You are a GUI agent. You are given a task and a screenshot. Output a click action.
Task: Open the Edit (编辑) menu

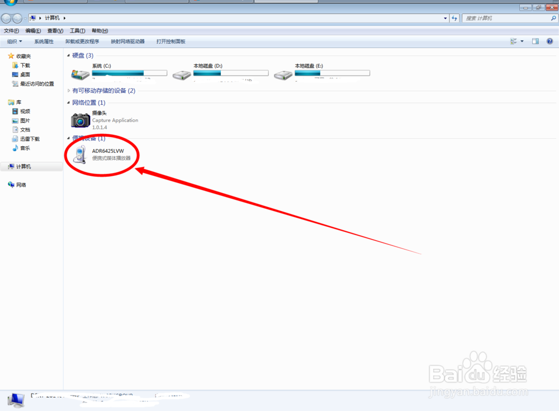(x=33, y=31)
